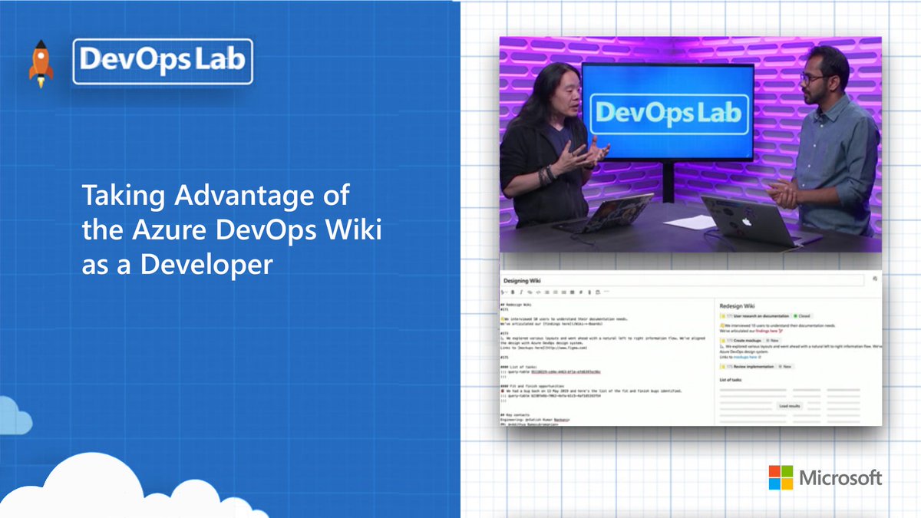
Task: Click the Designing Wiki title field
Action: (682, 281)
